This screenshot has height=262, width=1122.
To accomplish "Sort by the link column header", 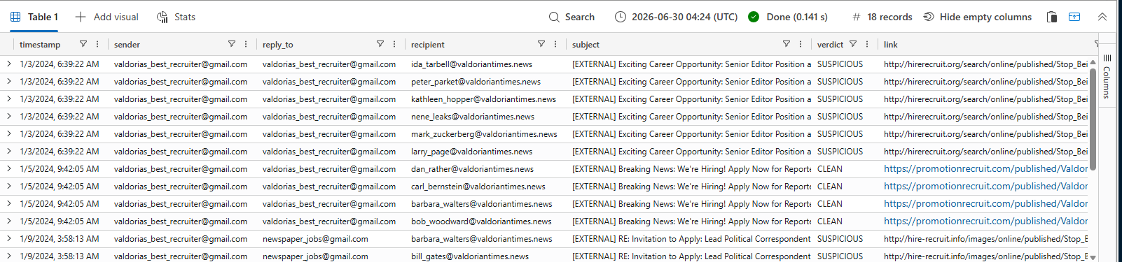I will click(x=890, y=44).
